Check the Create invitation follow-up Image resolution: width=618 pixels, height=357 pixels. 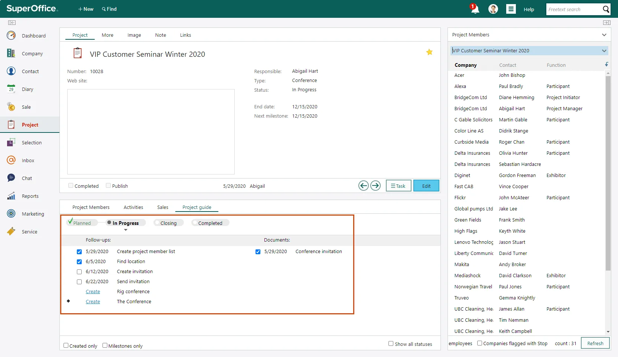tap(79, 272)
